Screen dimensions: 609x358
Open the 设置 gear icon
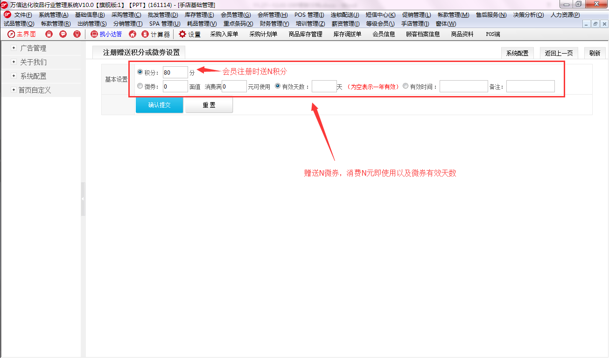click(182, 34)
